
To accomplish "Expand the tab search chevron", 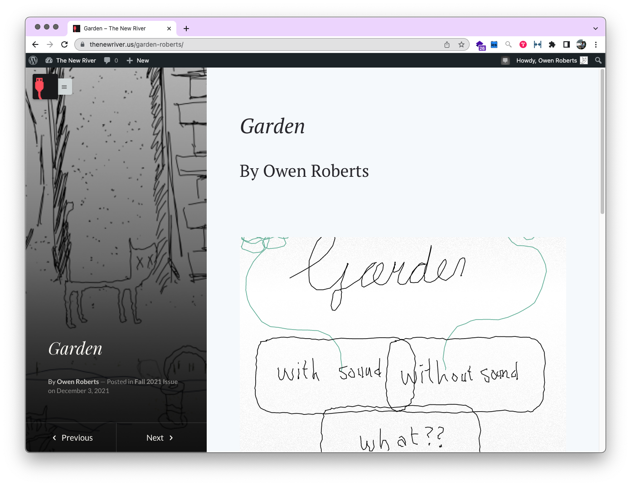I will [595, 28].
